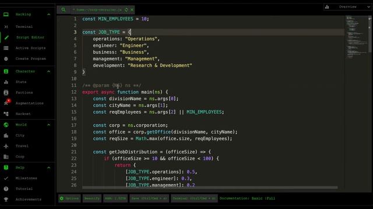Click 'main(ns)' on line 12
Screen dimensions: 373x209
(152, 92)
